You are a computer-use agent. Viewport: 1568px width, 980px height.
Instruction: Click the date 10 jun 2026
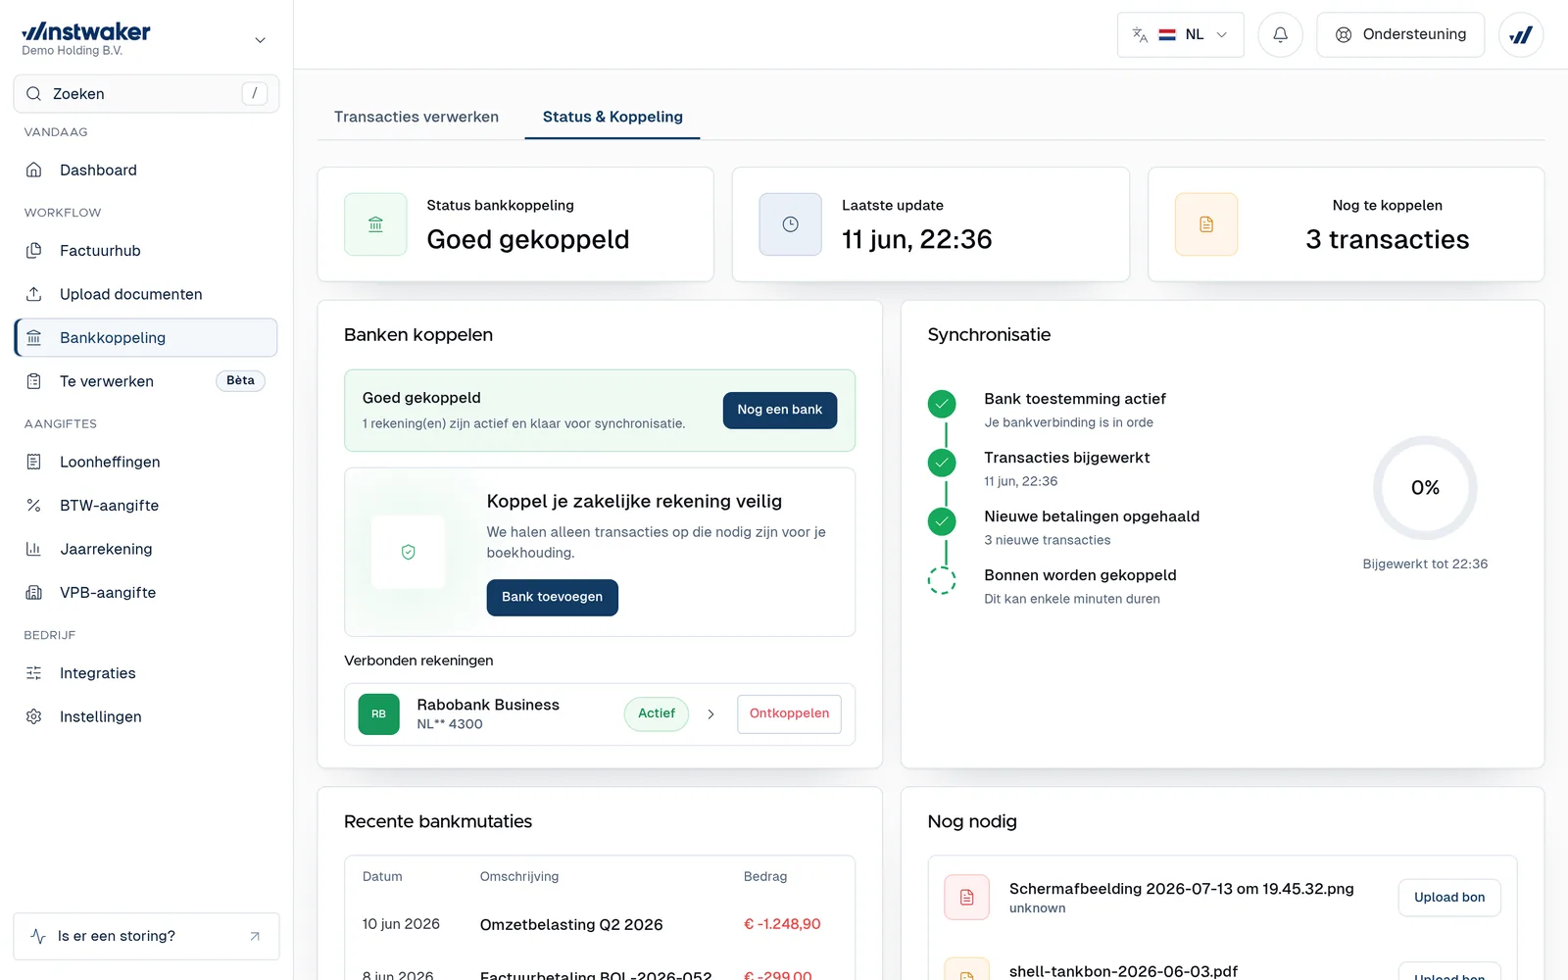tap(401, 924)
